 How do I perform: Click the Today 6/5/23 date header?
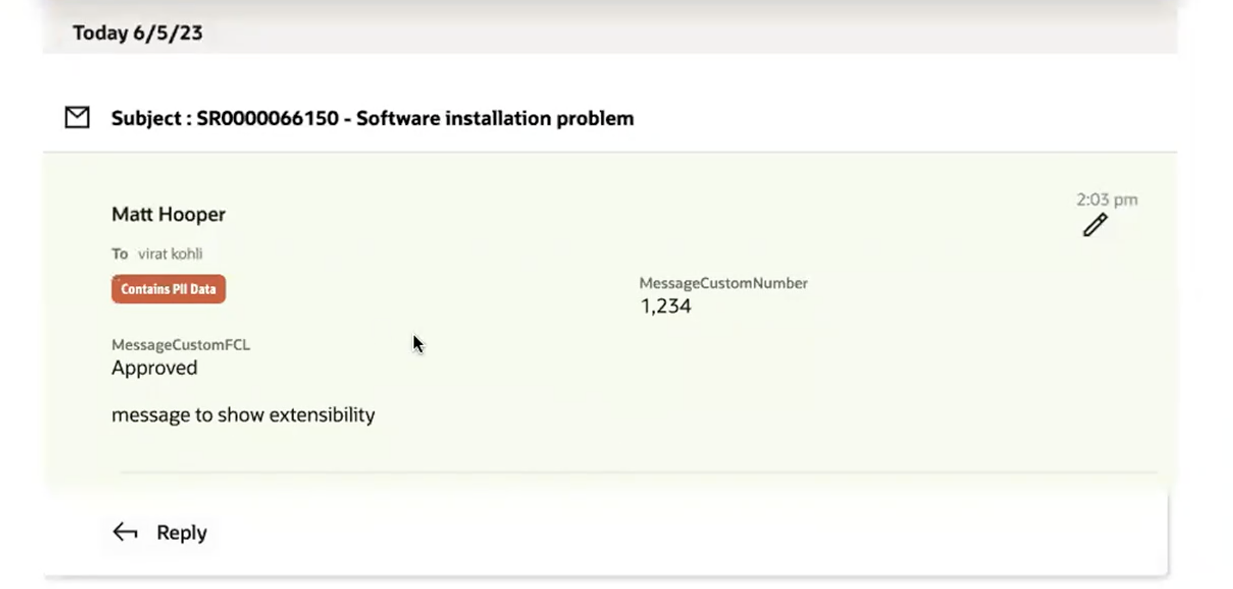point(138,33)
